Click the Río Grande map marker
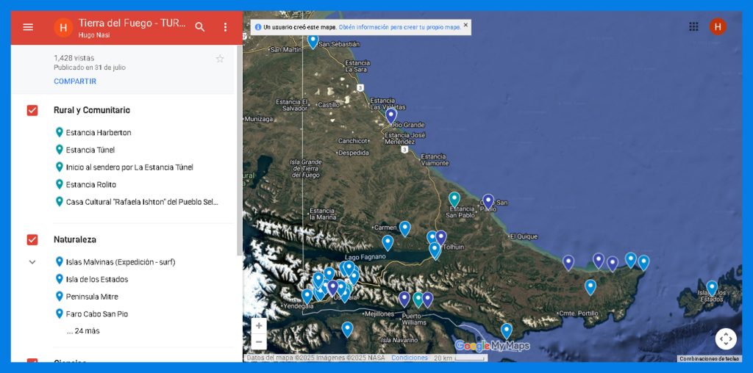This screenshot has width=753, height=373. click(391, 115)
